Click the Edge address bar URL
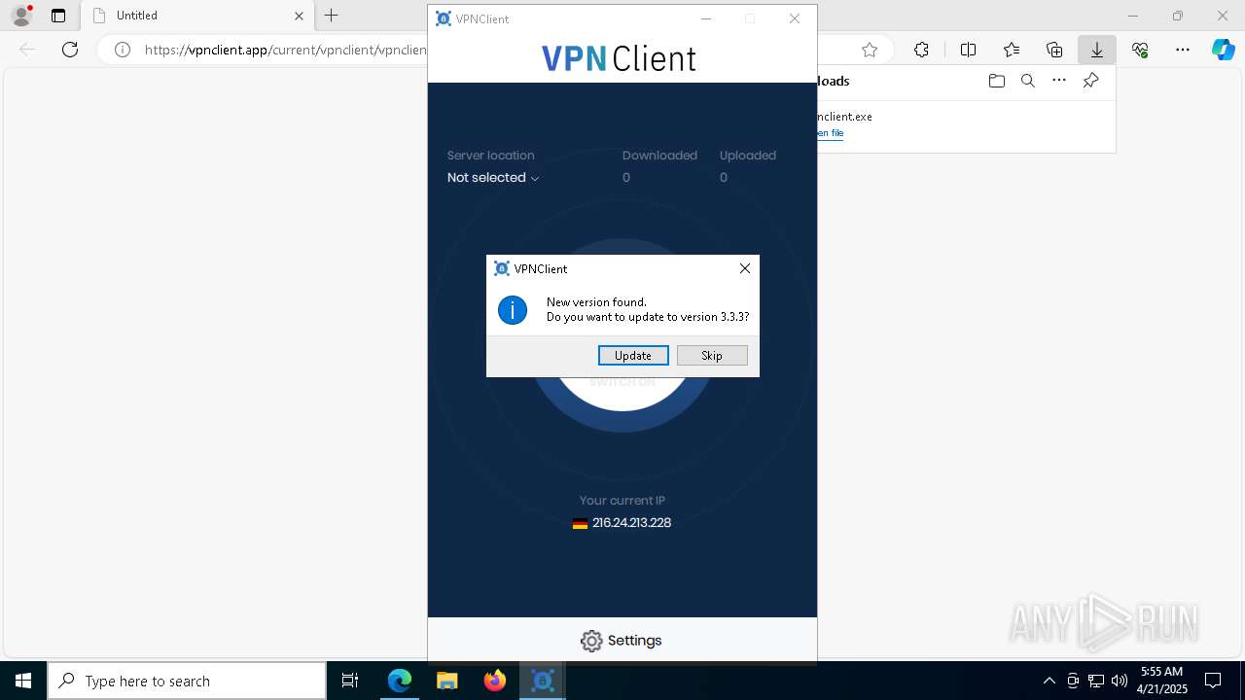Viewport: 1245px width, 700px height. pos(286,50)
